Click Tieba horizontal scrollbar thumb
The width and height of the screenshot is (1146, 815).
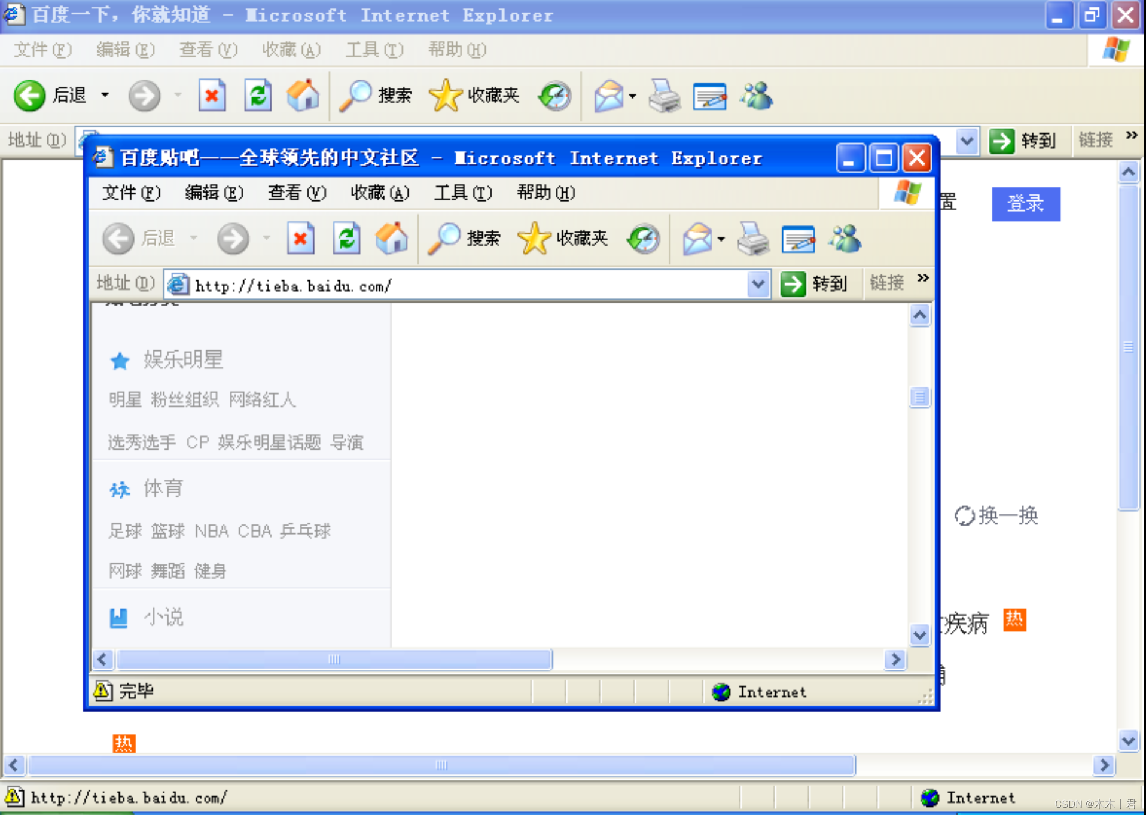(334, 660)
